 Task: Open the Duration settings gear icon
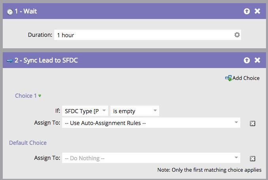click(x=237, y=35)
